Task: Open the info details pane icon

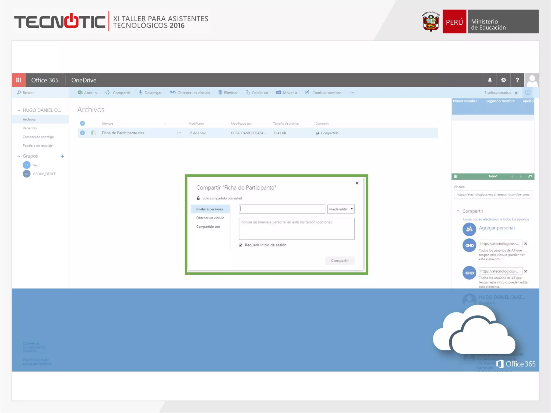Action: pyautogui.click(x=528, y=92)
